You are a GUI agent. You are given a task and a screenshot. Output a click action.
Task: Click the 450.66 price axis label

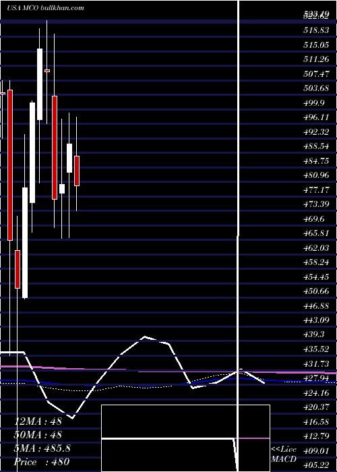click(x=316, y=292)
